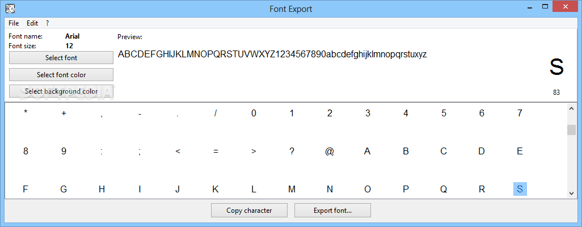The width and height of the screenshot is (582, 227).
Task: Select the digit 2 in the grid
Action: point(330,113)
